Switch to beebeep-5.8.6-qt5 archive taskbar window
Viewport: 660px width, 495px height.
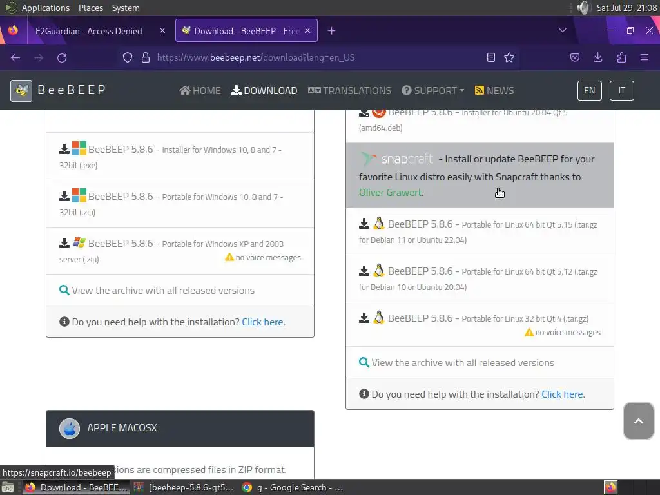click(184, 487)
